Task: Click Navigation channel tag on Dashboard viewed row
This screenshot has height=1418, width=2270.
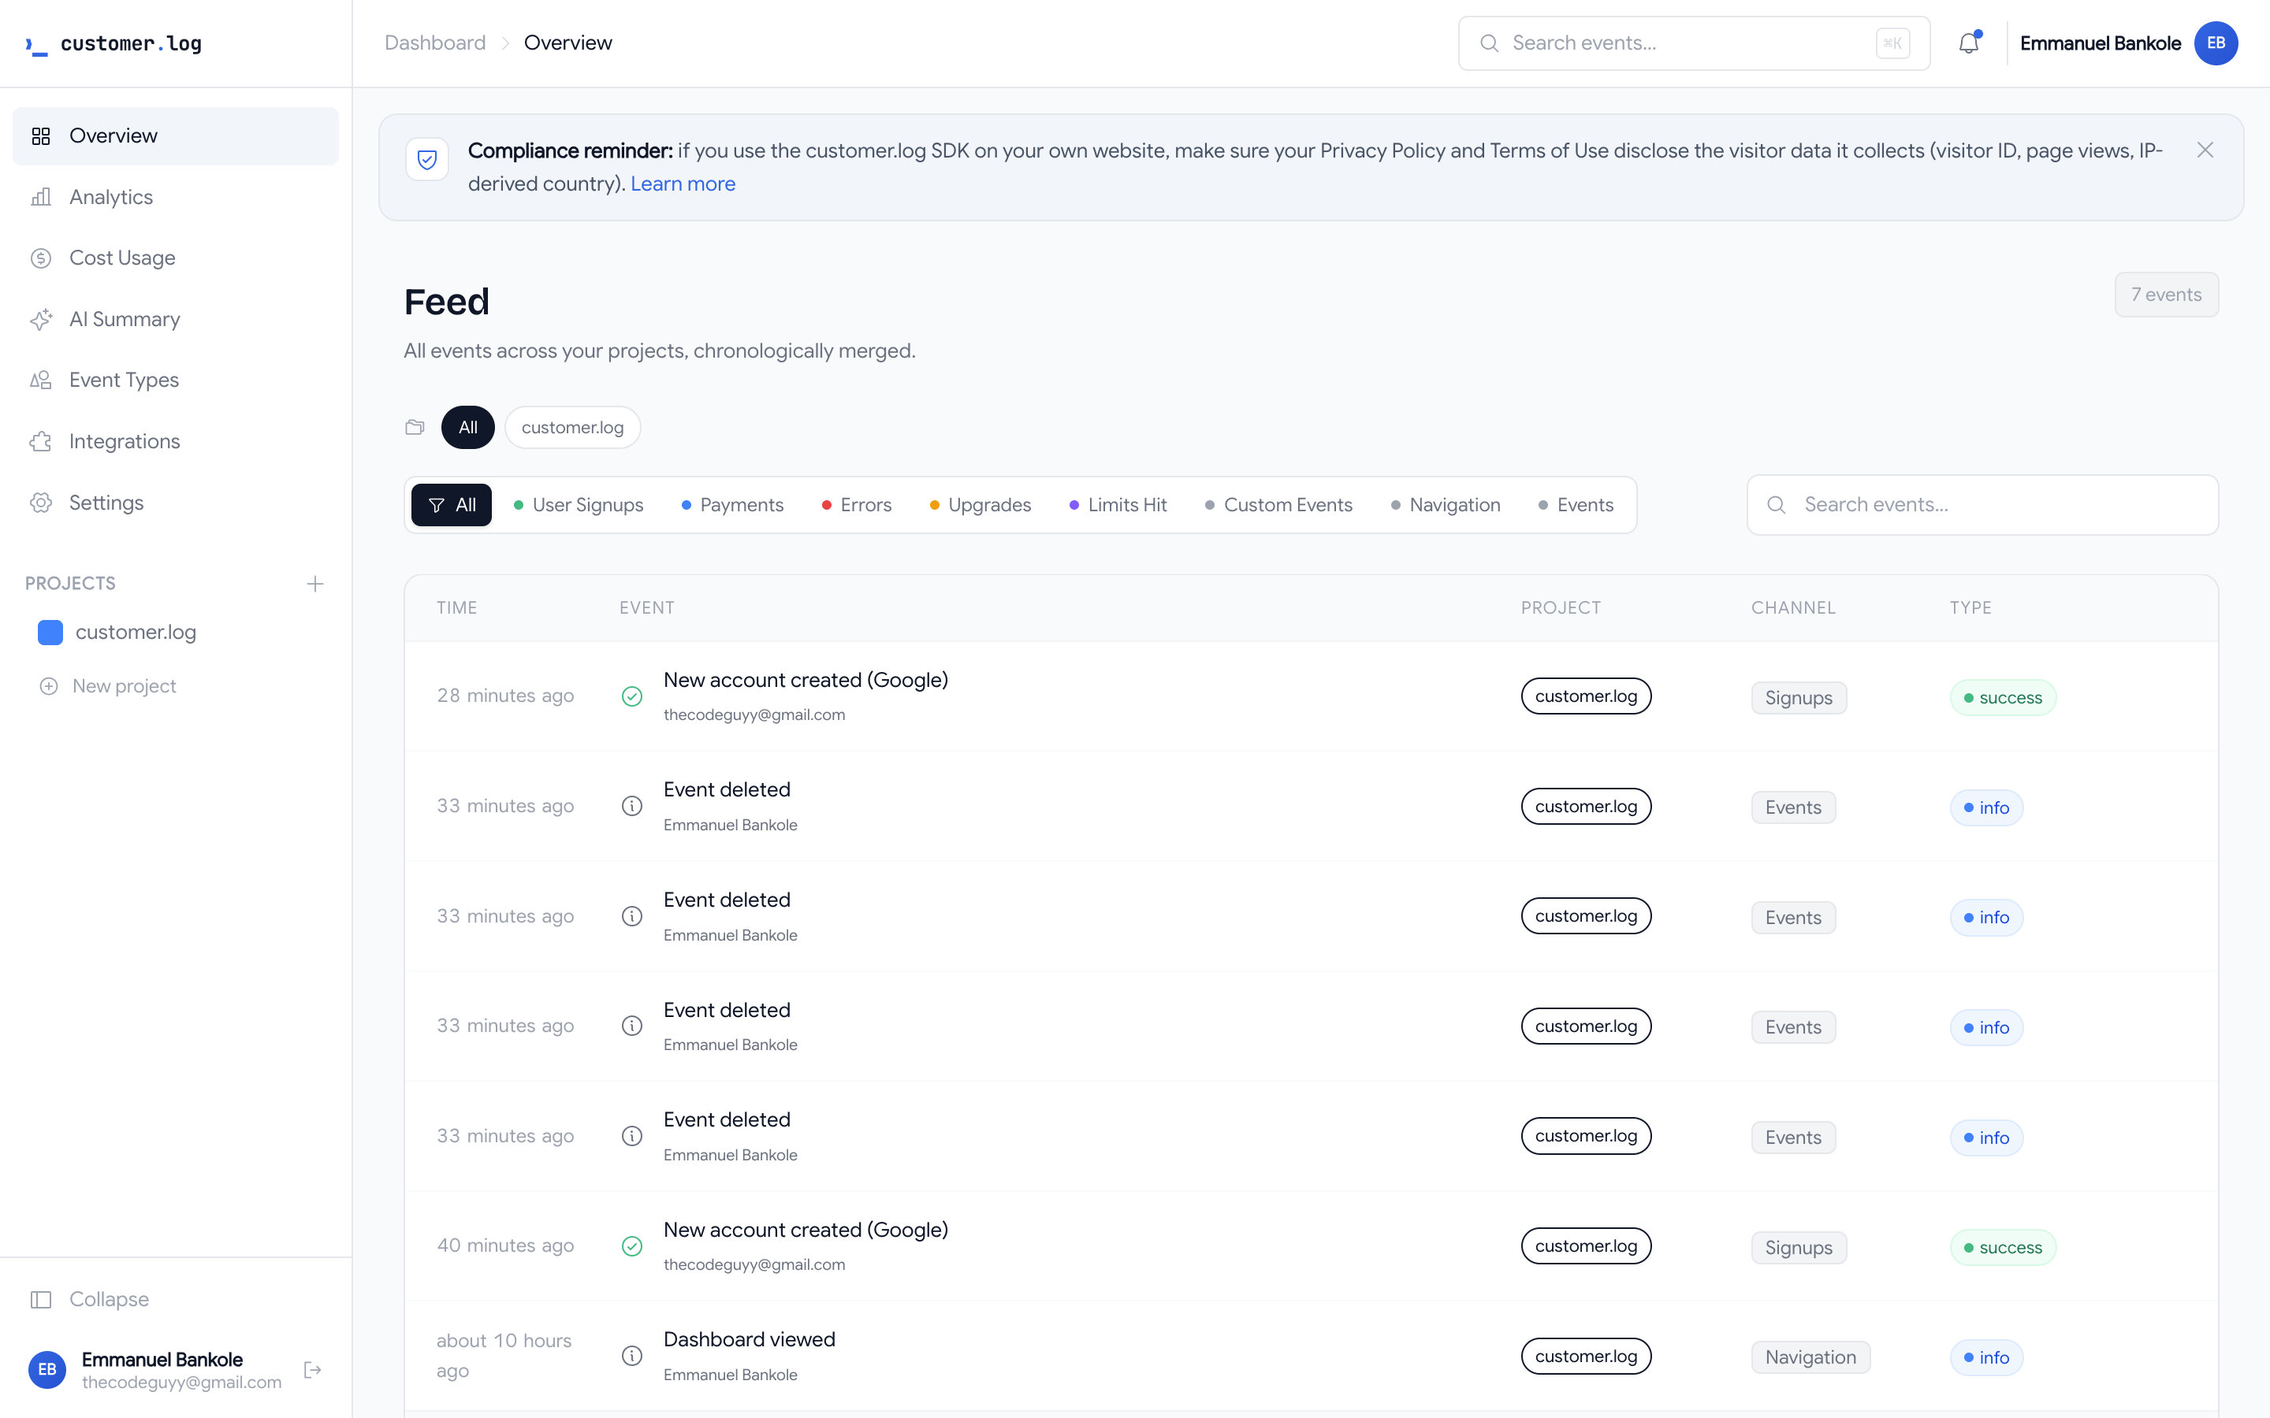Action: tap(1810, 1357)
